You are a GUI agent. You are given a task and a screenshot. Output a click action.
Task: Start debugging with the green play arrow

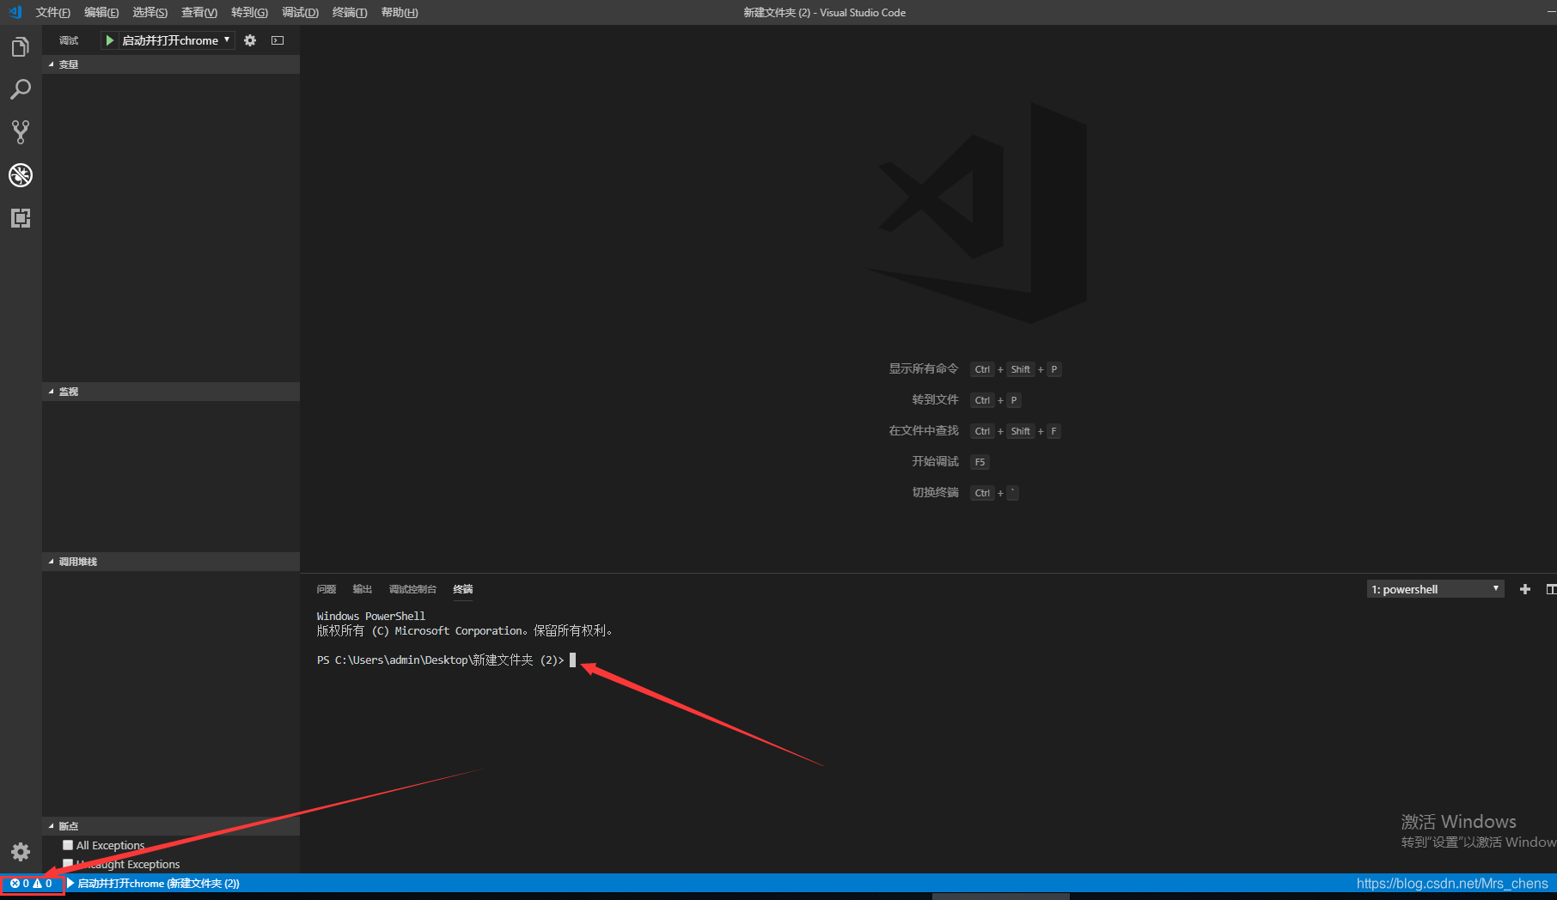pyautogui.click(x=108, y=40)
